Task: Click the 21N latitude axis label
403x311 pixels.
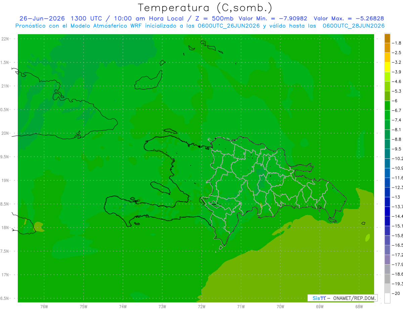Action: 6,86
